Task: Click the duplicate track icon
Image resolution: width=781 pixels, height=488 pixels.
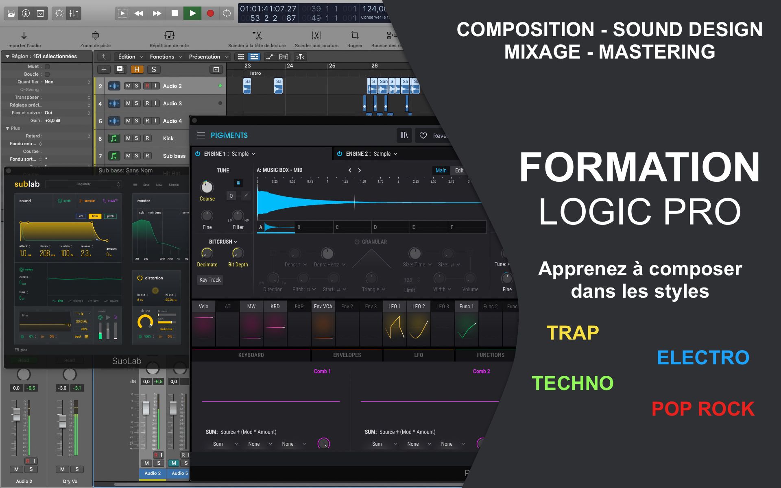Action: point(120,70)
